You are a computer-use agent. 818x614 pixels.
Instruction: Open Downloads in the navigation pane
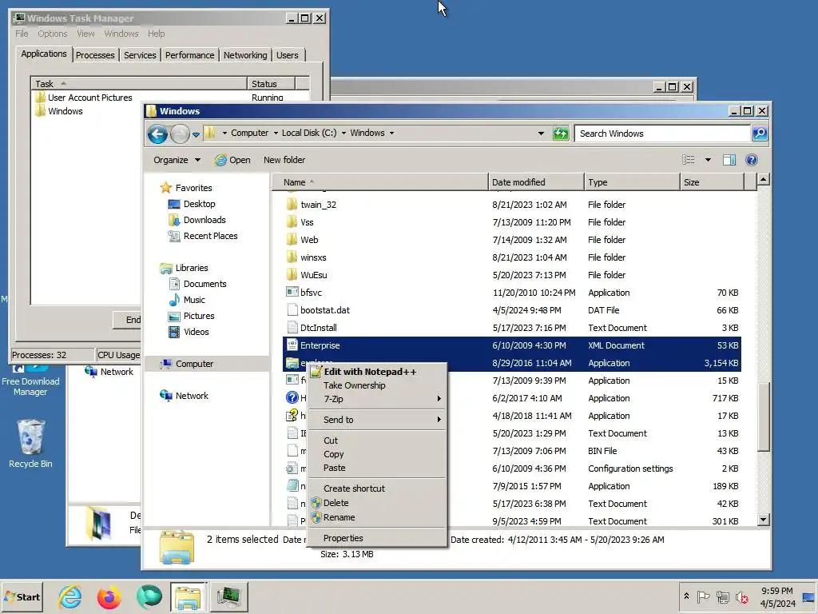point(204,220)
